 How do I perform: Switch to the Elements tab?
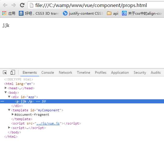(30, 73)
